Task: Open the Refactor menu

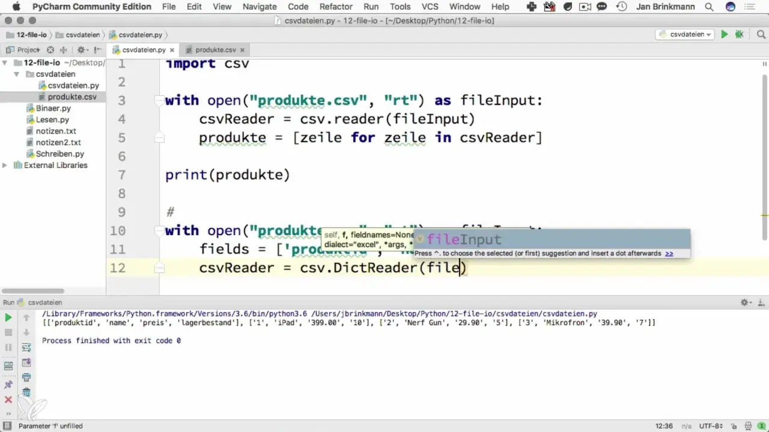Action: coord(336,7)
